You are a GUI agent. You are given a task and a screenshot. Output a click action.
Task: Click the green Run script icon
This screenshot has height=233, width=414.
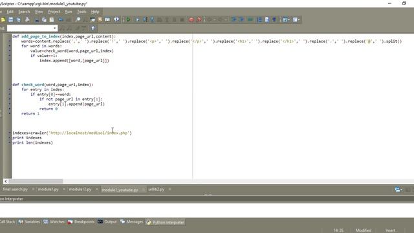click(128, 20)
